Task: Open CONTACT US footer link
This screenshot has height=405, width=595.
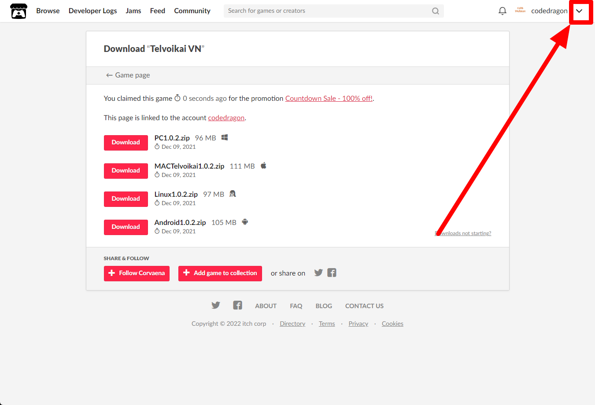Action: (x=364, y=306)
